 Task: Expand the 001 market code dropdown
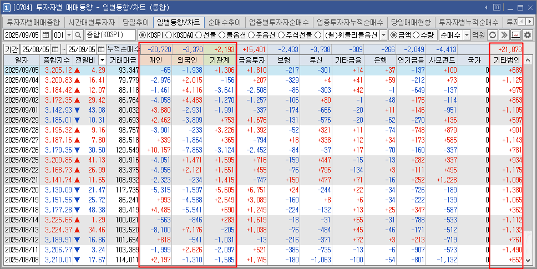coord(69,35)
